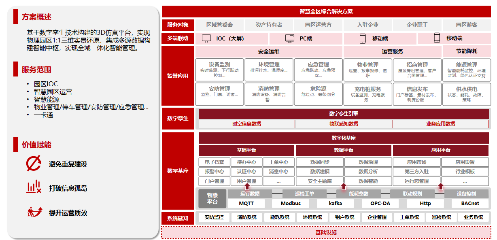
Task: Select the 园区游客 service target tab
Action: pyautogui.click(x=466, y=25)
